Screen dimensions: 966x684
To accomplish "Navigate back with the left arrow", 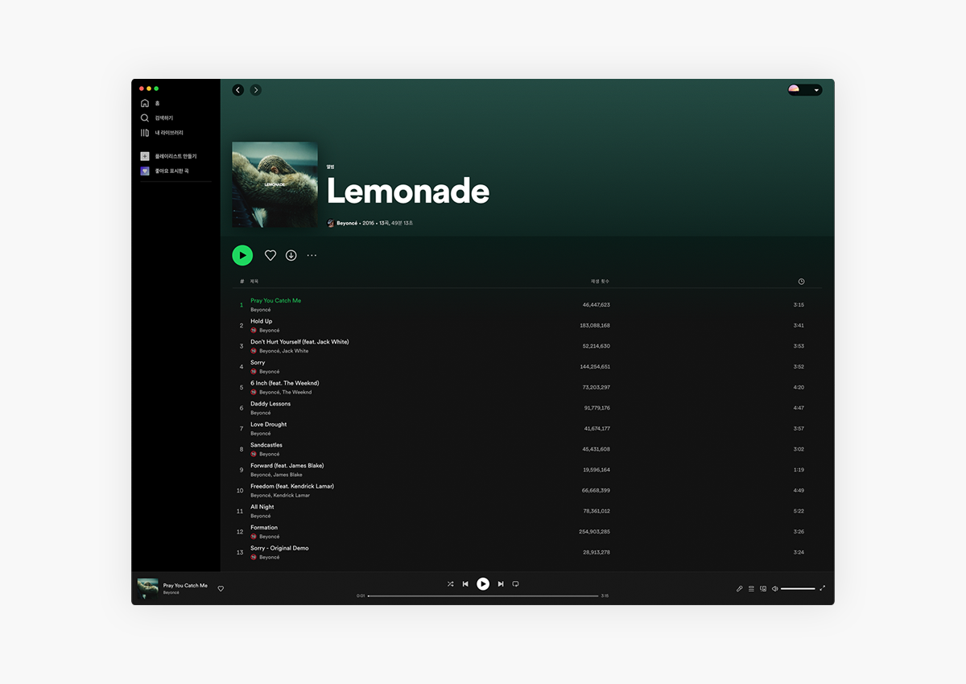I will (x=237, y=90).
